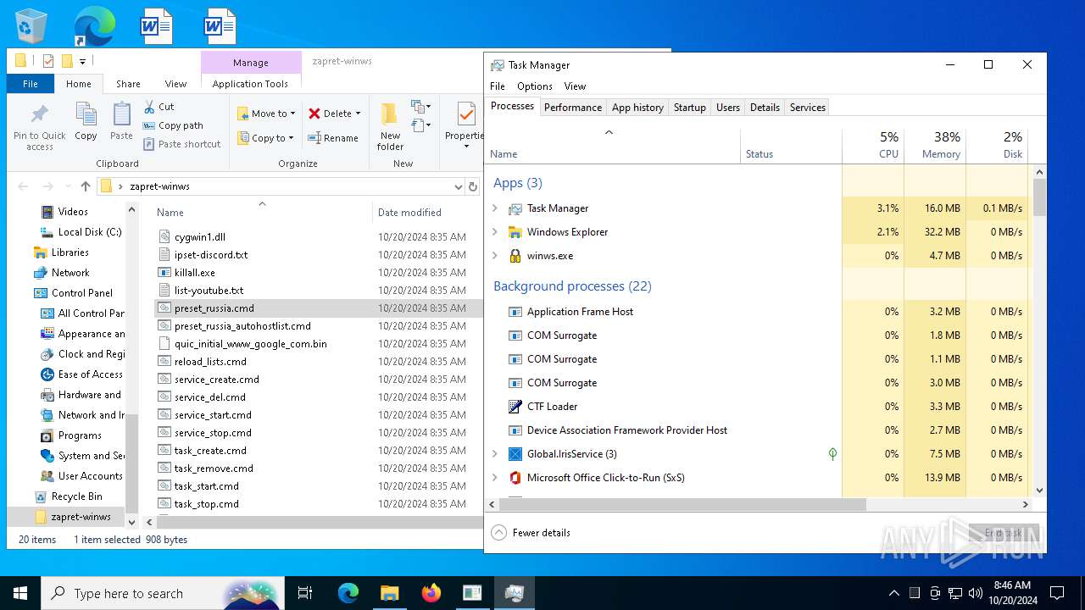Click Pin to Quick access icon

click(39, 115)
